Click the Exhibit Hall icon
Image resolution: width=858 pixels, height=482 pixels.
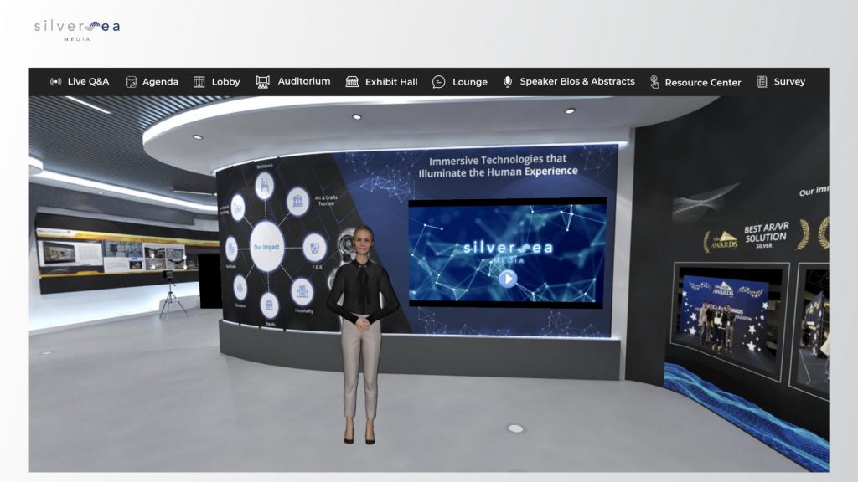[x=352, y=82]
